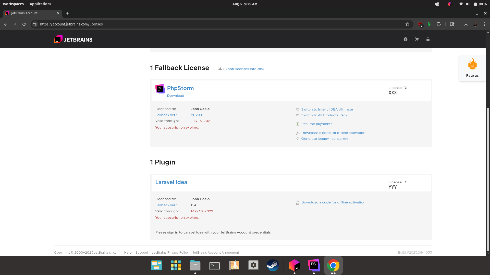Viewport: 490px width, 275px height.
Task: Open the Laravel Idea plugin link
Action: click(x=171, y=182)
